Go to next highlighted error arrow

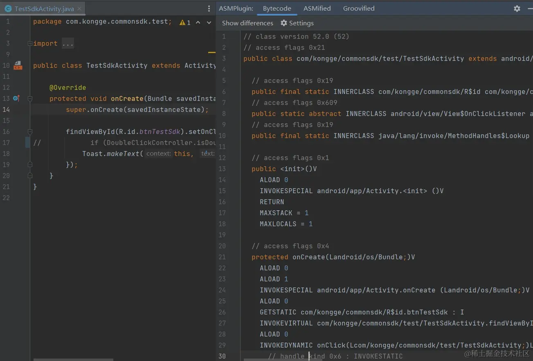(x=209, y=22)
